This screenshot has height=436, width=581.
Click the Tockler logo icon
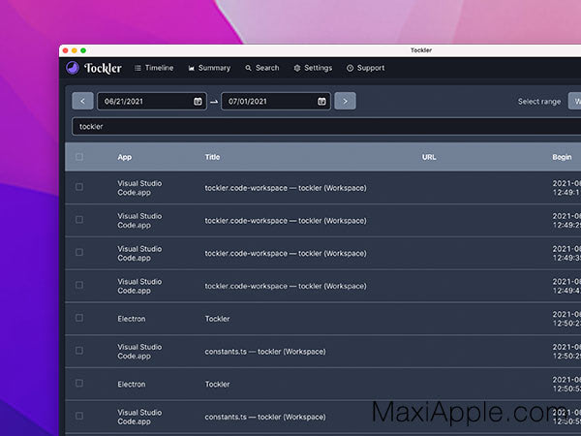[x=73, y=68]
